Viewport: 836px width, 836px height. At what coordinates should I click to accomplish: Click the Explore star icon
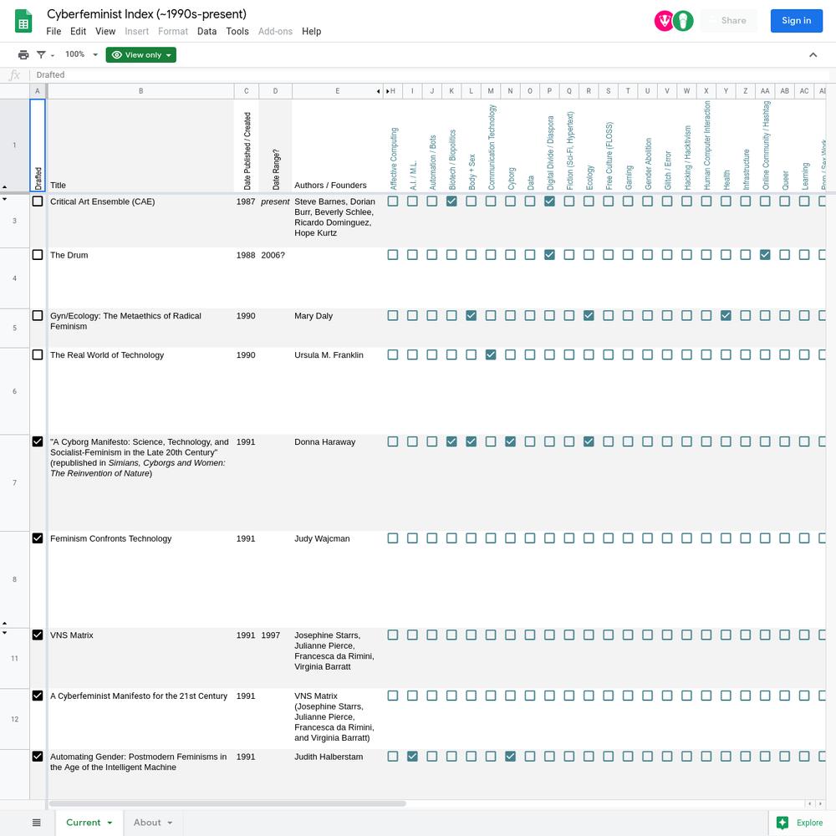pos(782,823)
